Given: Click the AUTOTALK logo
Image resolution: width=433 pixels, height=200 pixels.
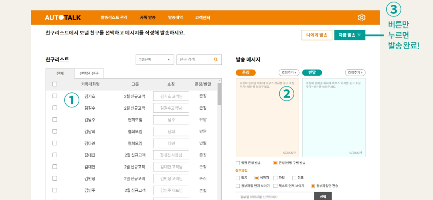Looking at the screenshot, I should pyautogui.click(x=63, y=18).
